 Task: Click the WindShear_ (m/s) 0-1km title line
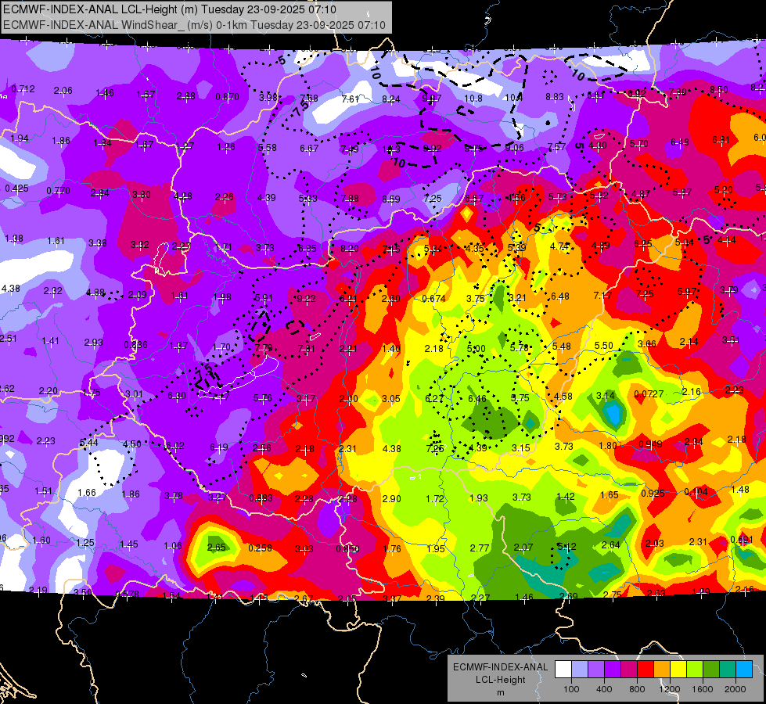[x=194, y=25]
